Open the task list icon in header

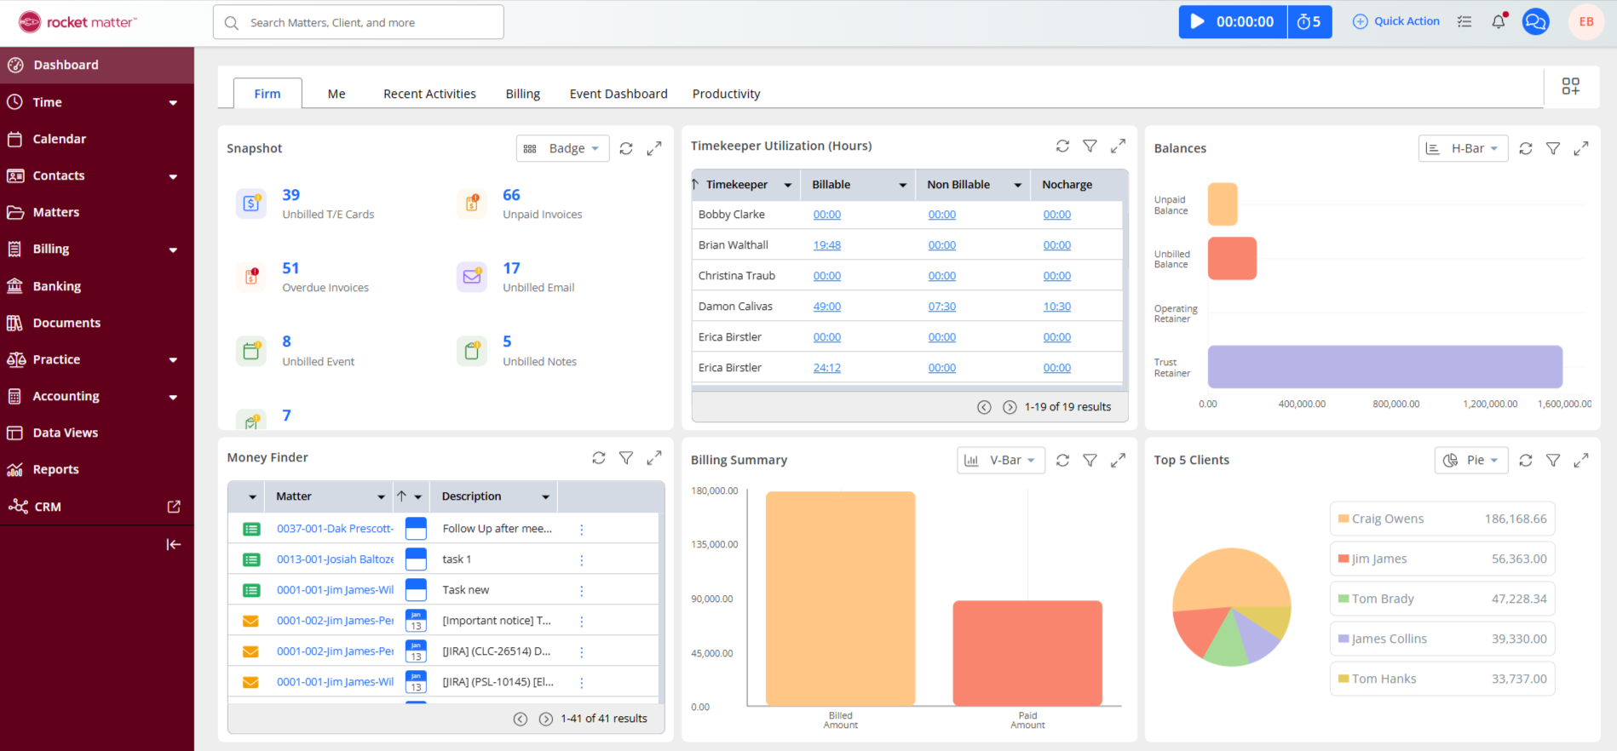coord(1465,22)
